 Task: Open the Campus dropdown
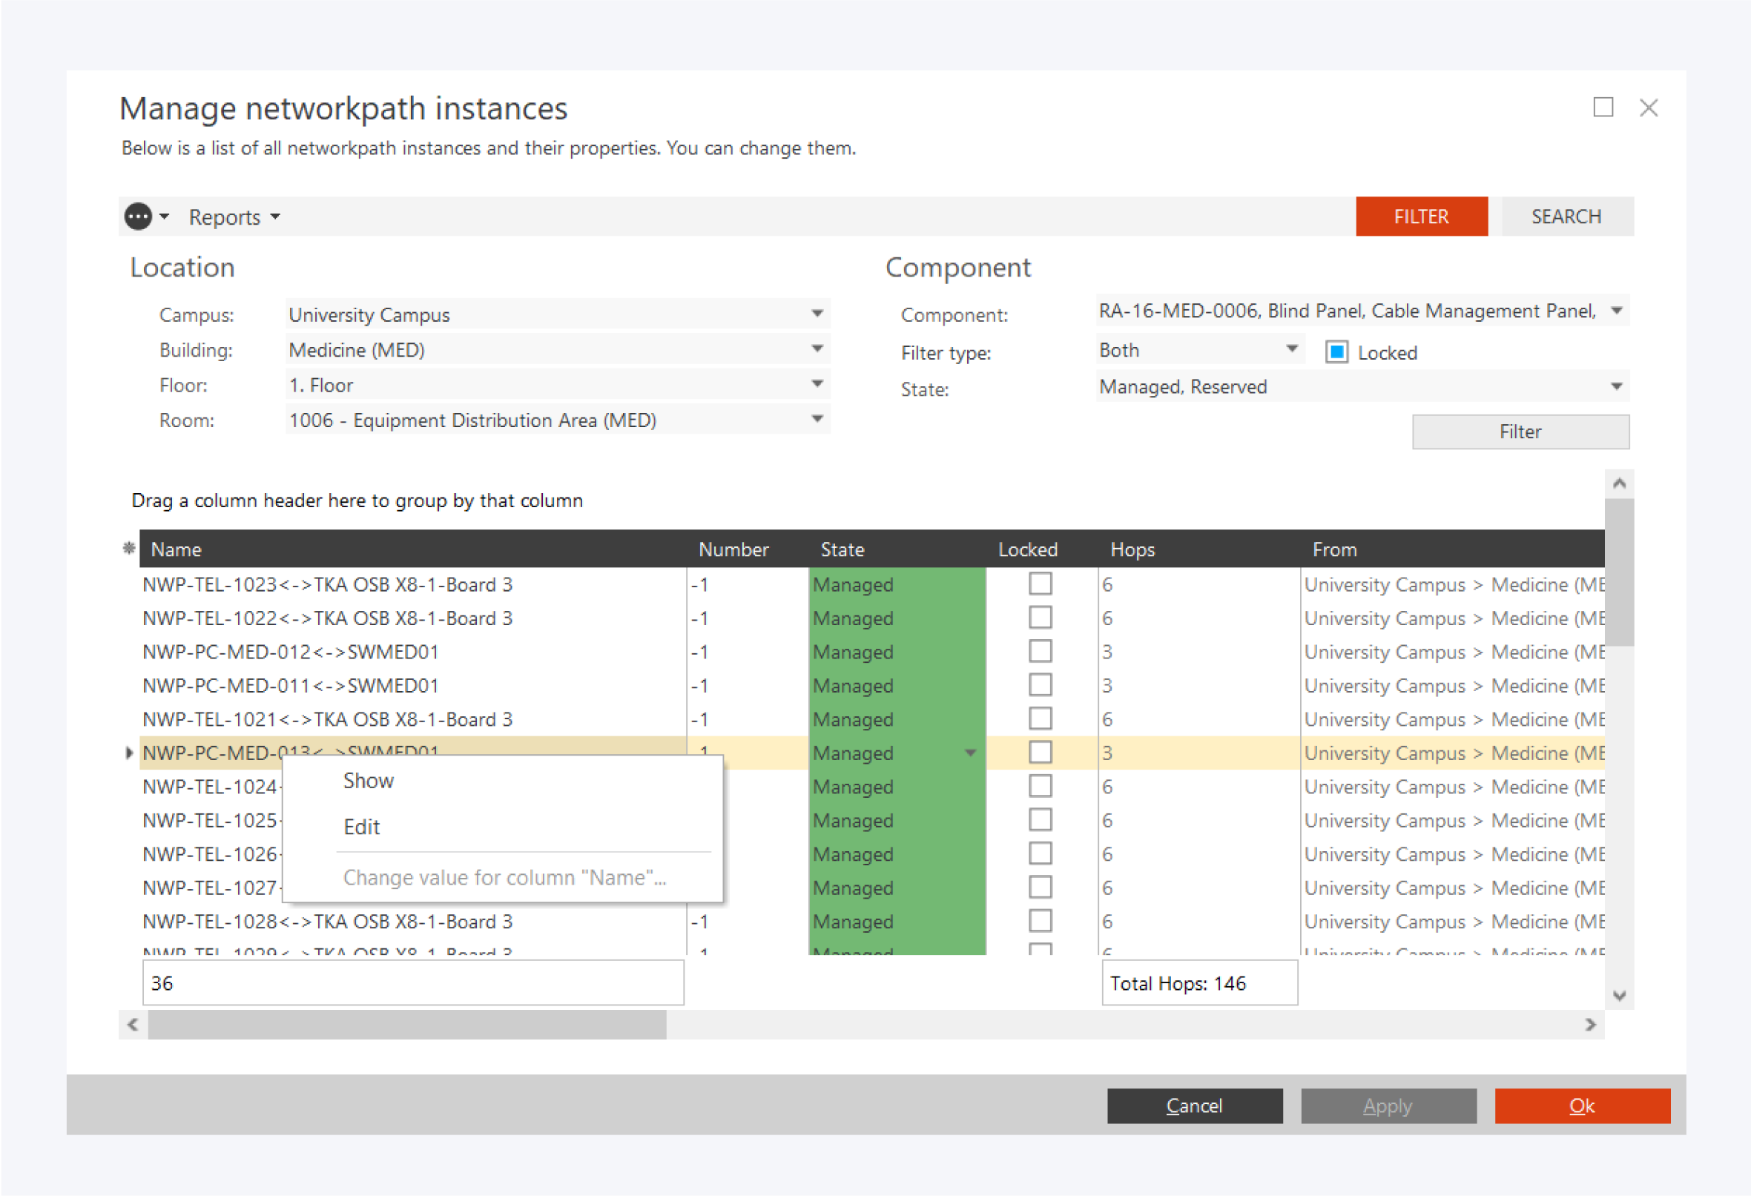(817, 314)
